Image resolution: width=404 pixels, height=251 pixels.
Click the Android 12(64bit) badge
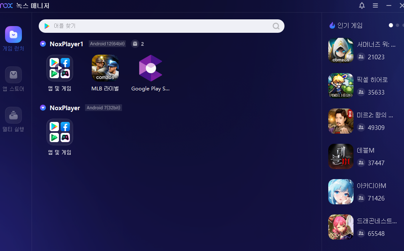pyautogui.click(x=107, y=44)
